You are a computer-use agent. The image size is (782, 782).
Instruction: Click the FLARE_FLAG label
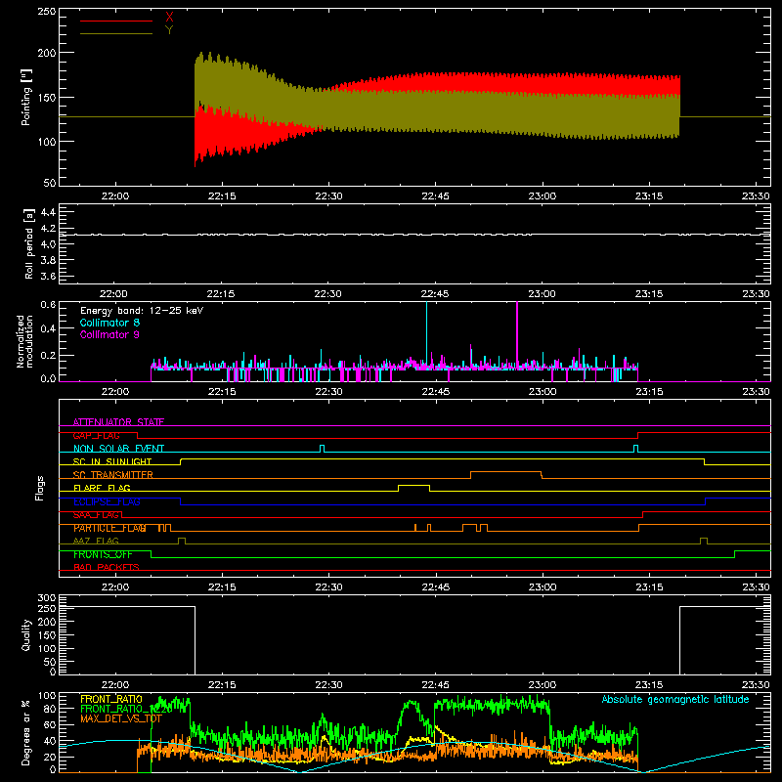pyautogui.click(x=102, y=488)
